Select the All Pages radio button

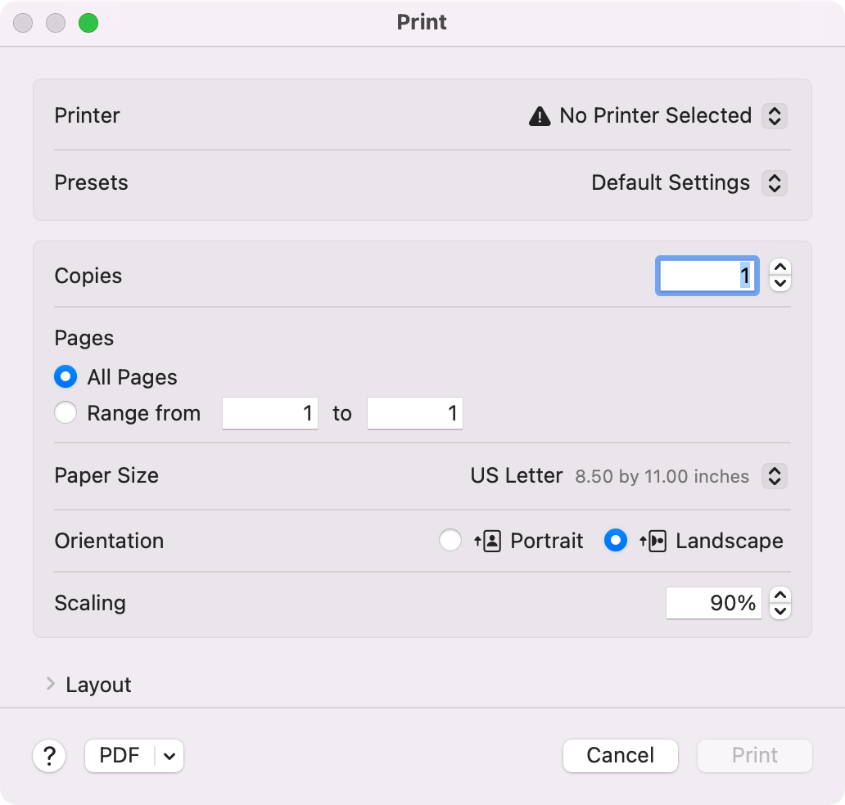coord(66,377)
